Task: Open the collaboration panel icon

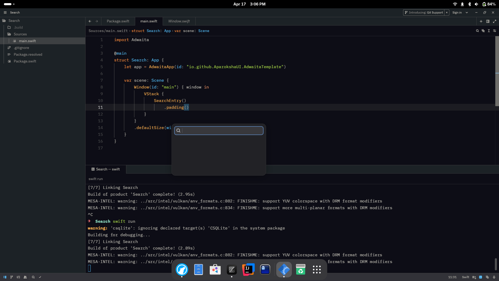Action: (x=25, y=277)
